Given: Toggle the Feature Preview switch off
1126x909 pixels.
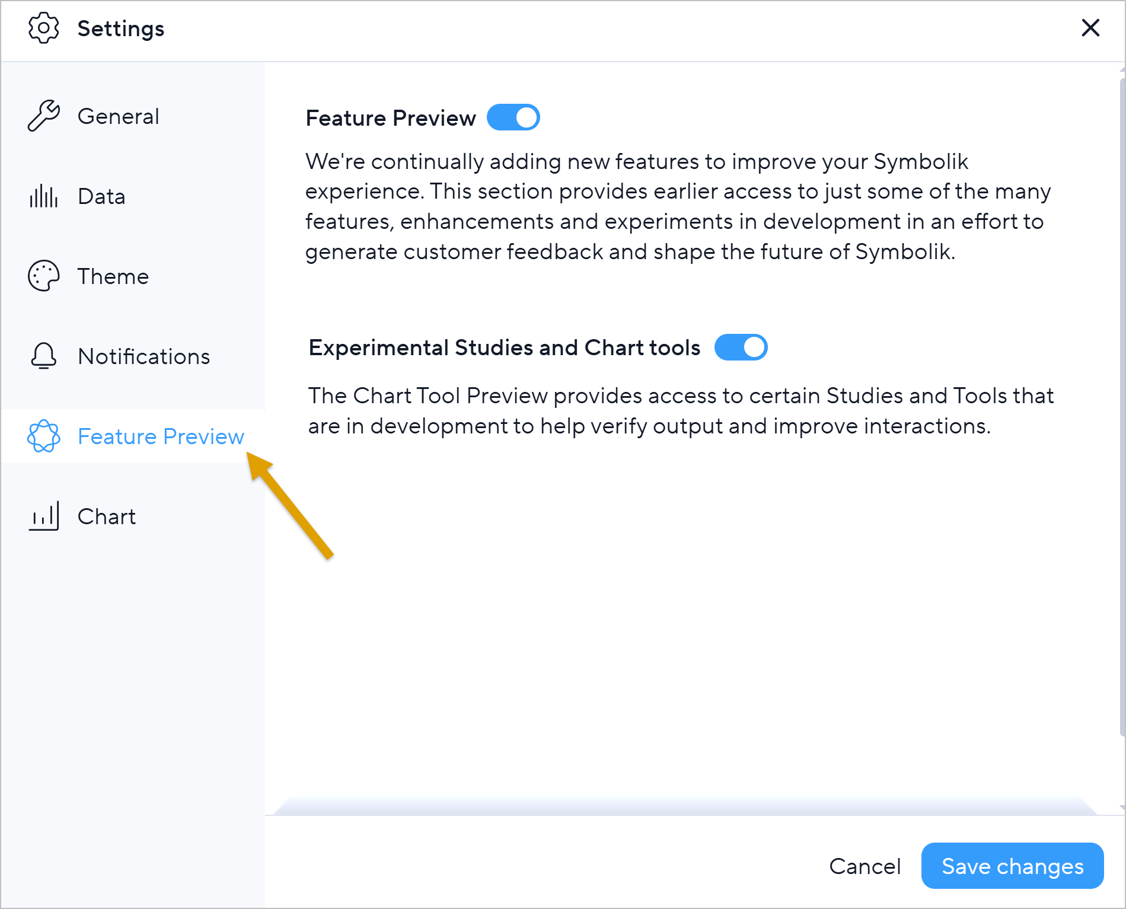Looking at the screenshot, I should pyautogui.click(x=513, y=117).
